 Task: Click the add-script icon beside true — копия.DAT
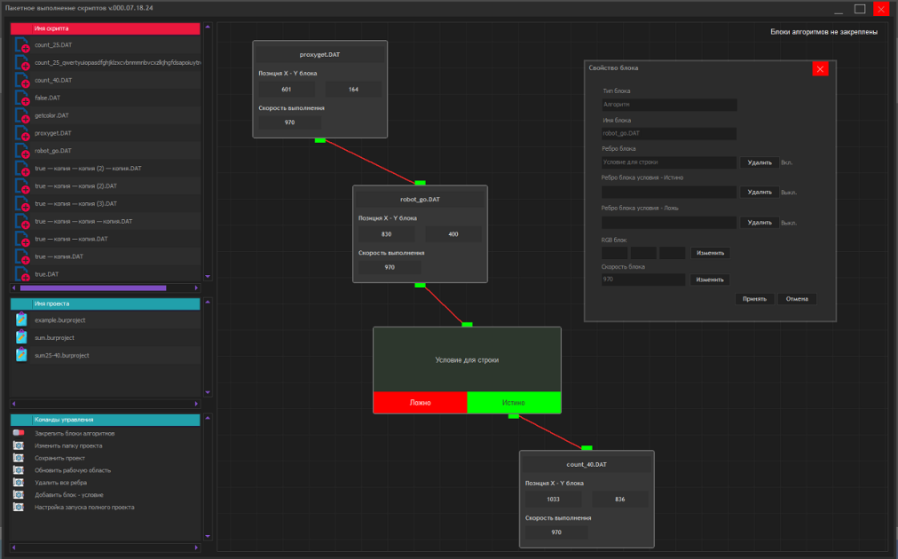click(22, 257)
